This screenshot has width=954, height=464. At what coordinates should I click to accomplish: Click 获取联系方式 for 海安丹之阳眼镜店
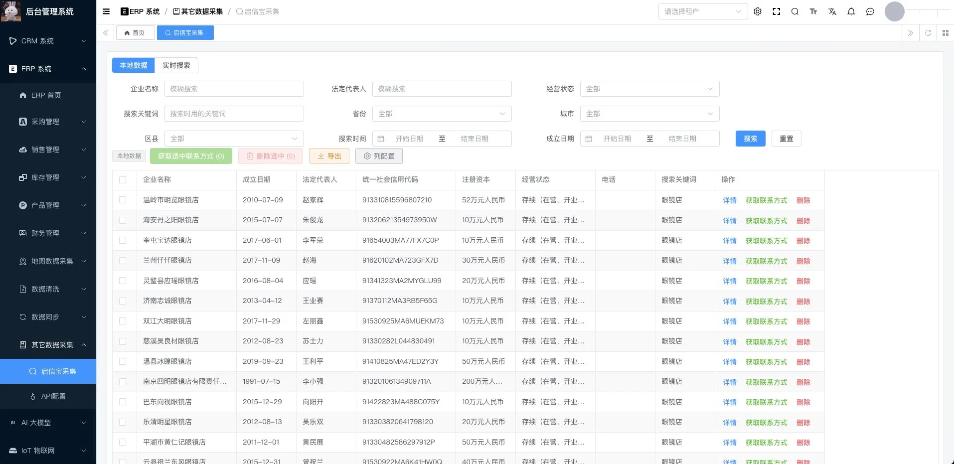click(766, 221)
